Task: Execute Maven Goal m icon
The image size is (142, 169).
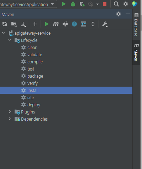Action: tap(56, 24)
